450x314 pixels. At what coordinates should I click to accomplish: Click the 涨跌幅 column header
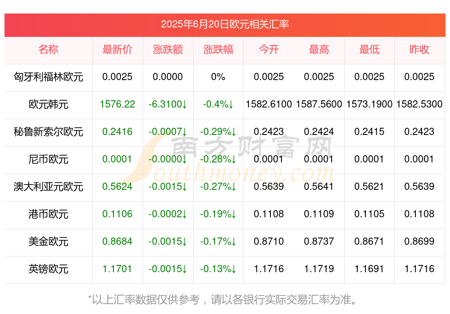pyautogui.click(x=218, y=49)
